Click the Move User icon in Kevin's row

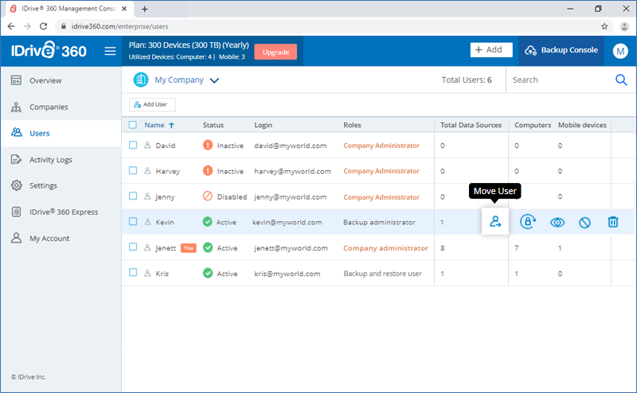[495, 222]
